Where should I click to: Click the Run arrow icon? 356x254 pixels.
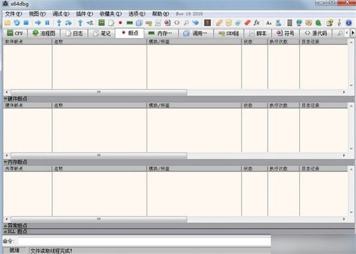(x=38, y=23)
